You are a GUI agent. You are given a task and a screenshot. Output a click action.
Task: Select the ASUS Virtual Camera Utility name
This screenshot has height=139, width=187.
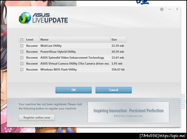click(74, 64)
